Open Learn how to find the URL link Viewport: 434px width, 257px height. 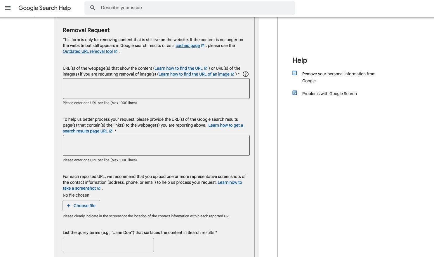click(178, 68)
